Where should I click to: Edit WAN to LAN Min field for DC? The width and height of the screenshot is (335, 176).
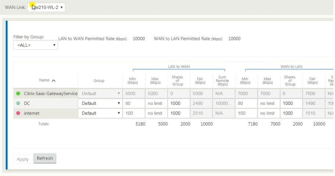point(246,104)
